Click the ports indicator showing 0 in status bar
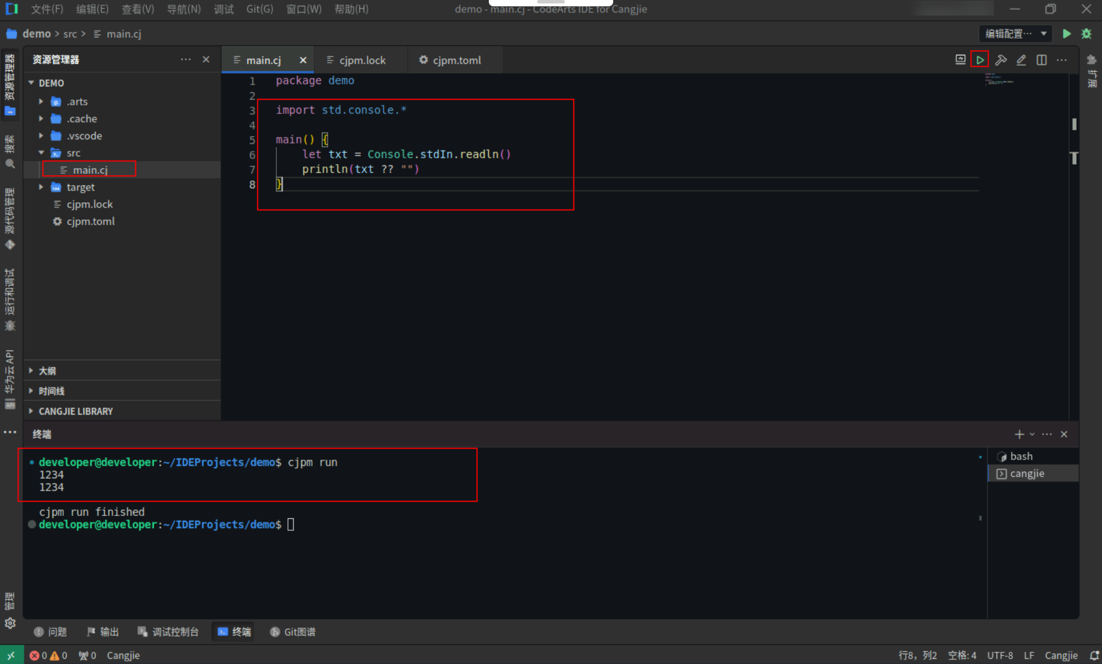The height and width of the screenshot is (664, 1102). [x=87, y=655]
